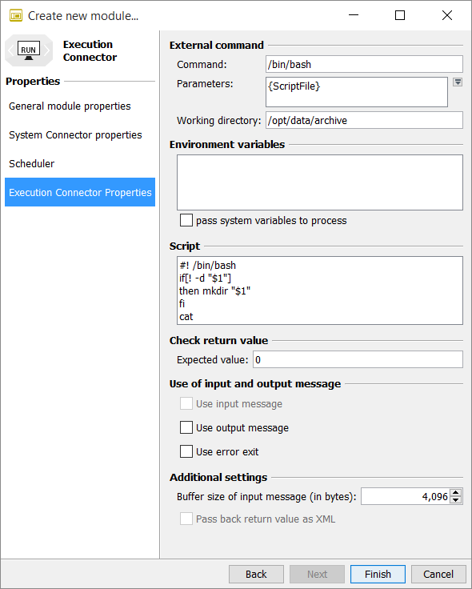Screen dimensions: 472x589
Task: Cancel the new module dialog
Action: coord(438,575)
